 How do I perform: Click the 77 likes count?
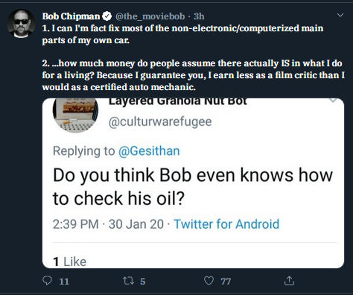(226, 282)
